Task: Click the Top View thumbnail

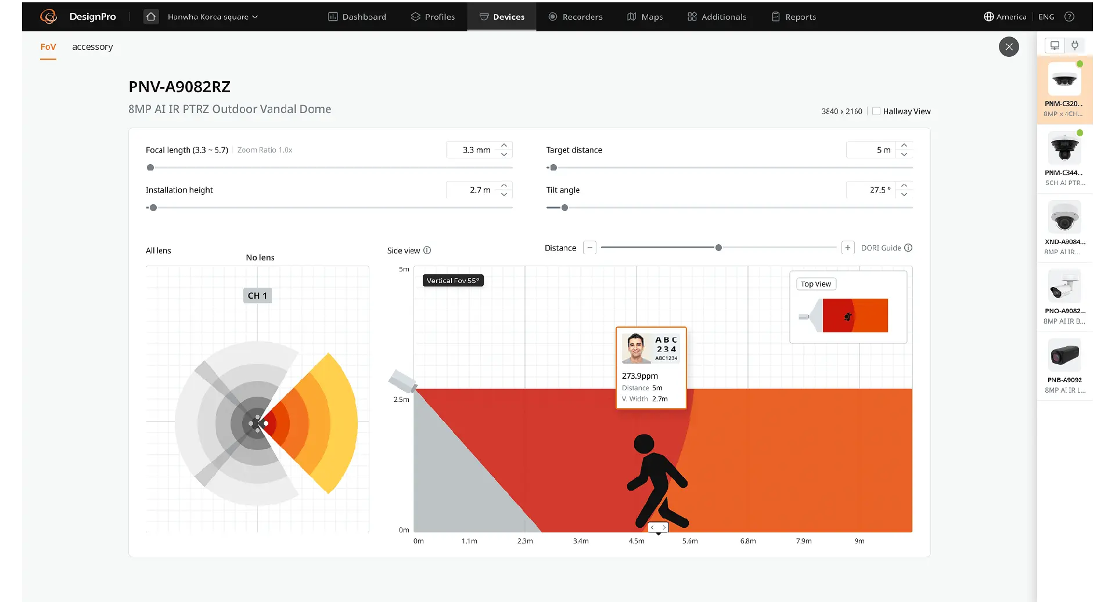Action: (x=848, y=307)
